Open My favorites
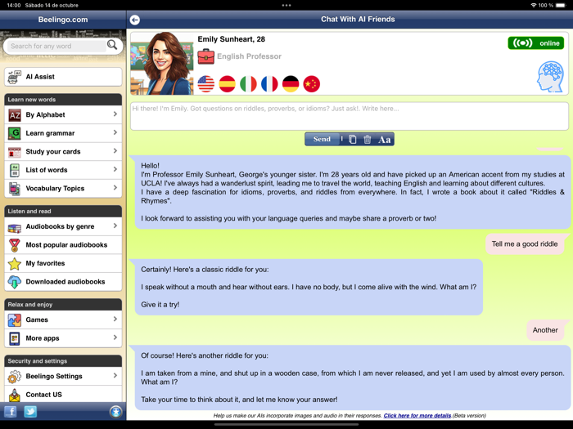Screen dimensions: 573x429 pyautogui.click(x=63, y=263)
